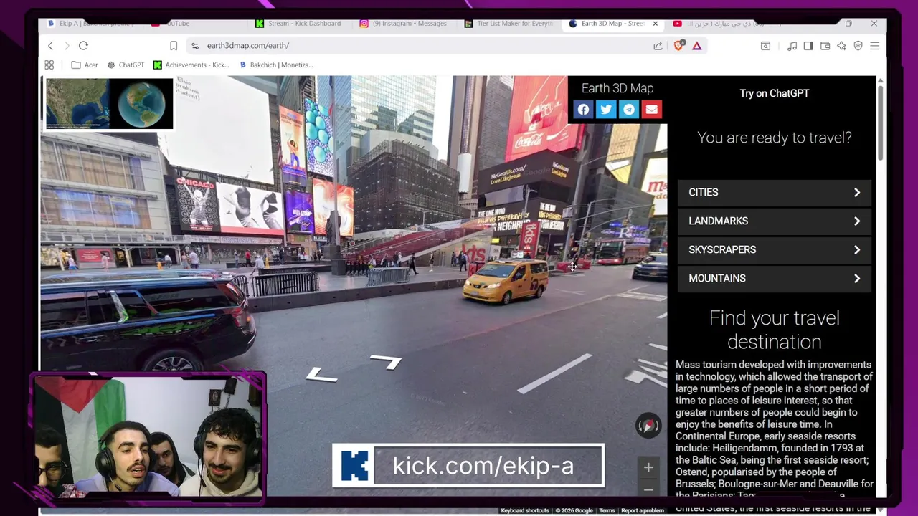Zoom in with the plus button
918x516 pixels.
pyautogui.click(x=648, y=468)
